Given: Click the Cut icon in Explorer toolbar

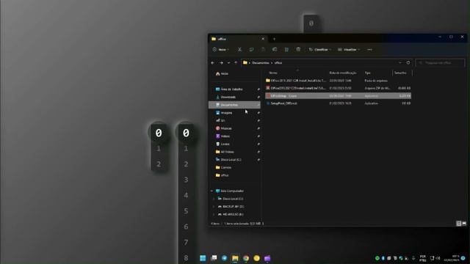Looking at the screenshot, I should [239, 50].
